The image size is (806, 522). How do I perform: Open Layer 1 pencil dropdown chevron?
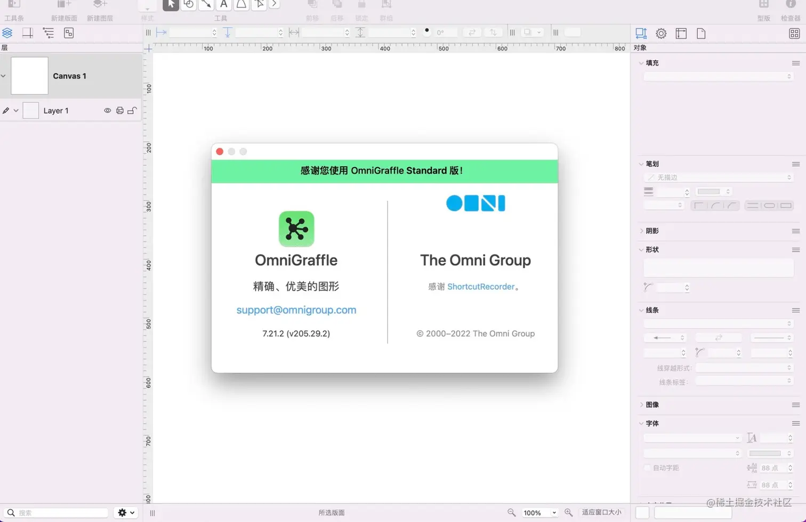pyautogui.click(x=16, y=111)
